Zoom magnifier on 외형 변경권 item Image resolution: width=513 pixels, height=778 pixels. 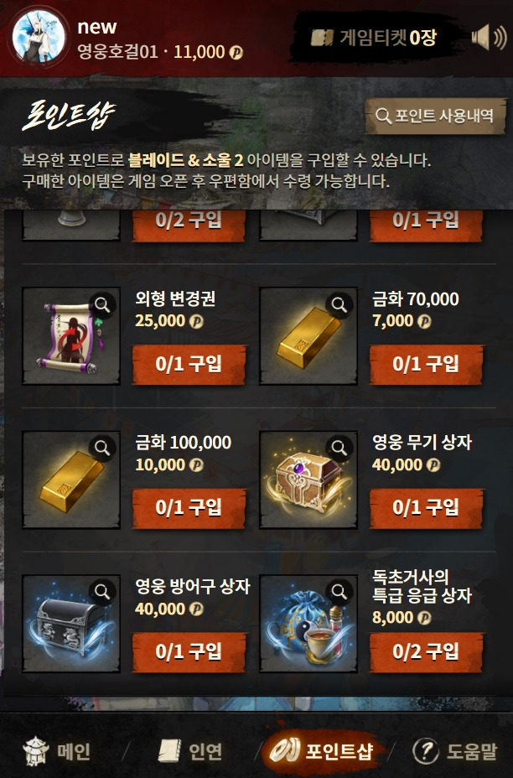pos(102,304)
